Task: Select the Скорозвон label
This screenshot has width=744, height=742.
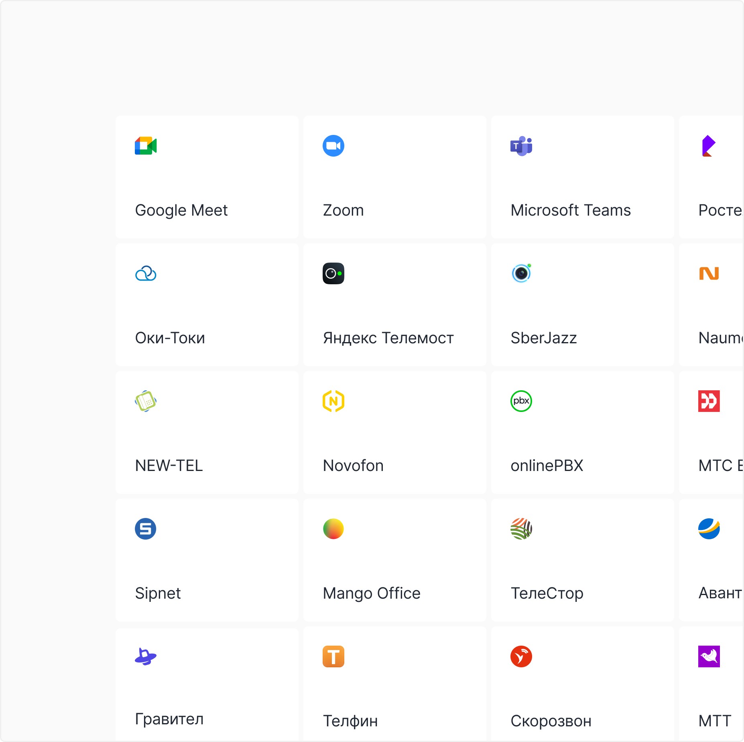Action: (551, 721)
